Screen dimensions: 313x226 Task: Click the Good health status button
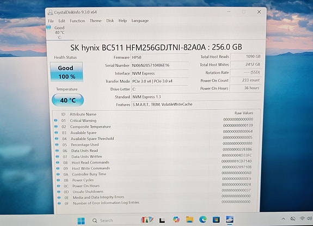(66, 72)
